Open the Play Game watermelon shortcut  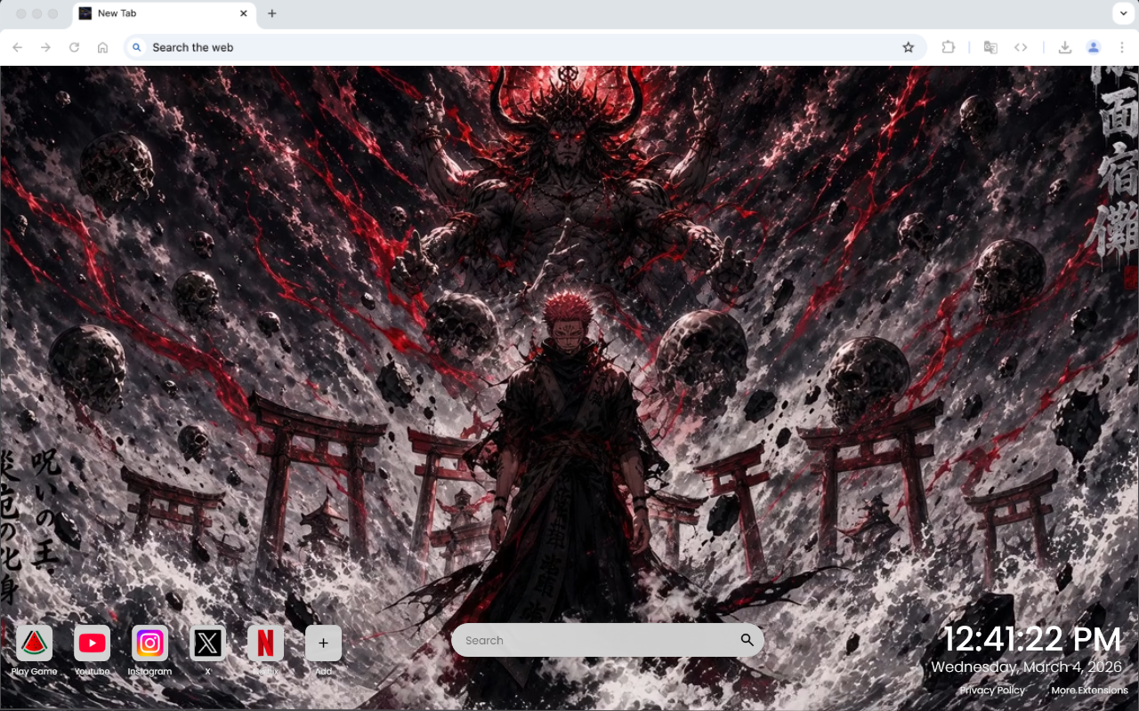click(34, 643)
